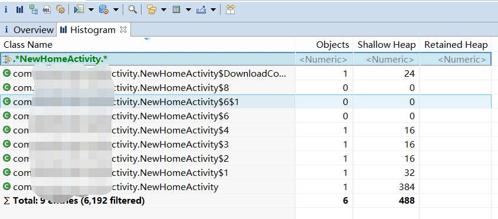Click the Calculate retained size icon

pyautogui.click(x=176, y=9)
